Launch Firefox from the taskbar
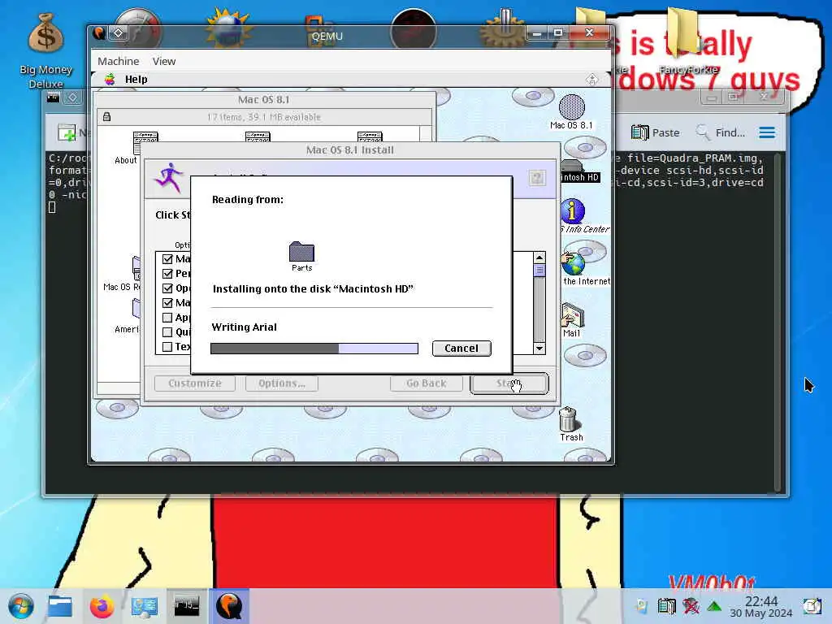The height and width of the screenshot is (624, 832). click(102, 606)
